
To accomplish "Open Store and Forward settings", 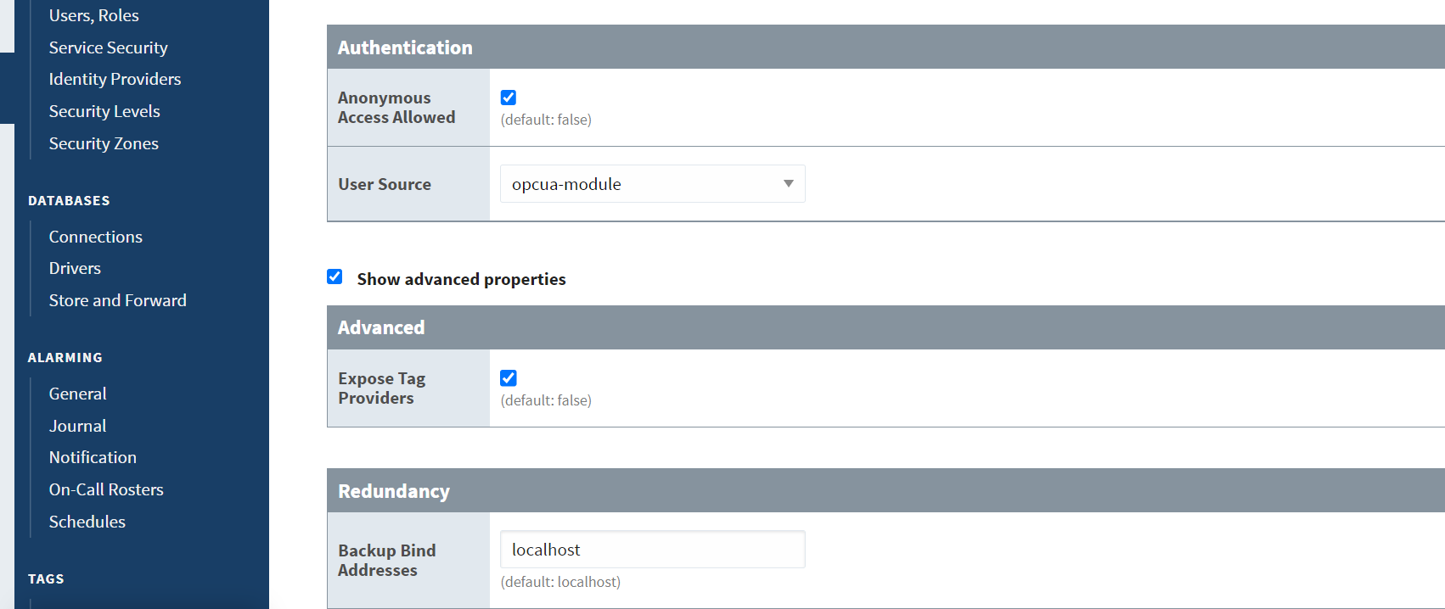I will coord(117,300).
